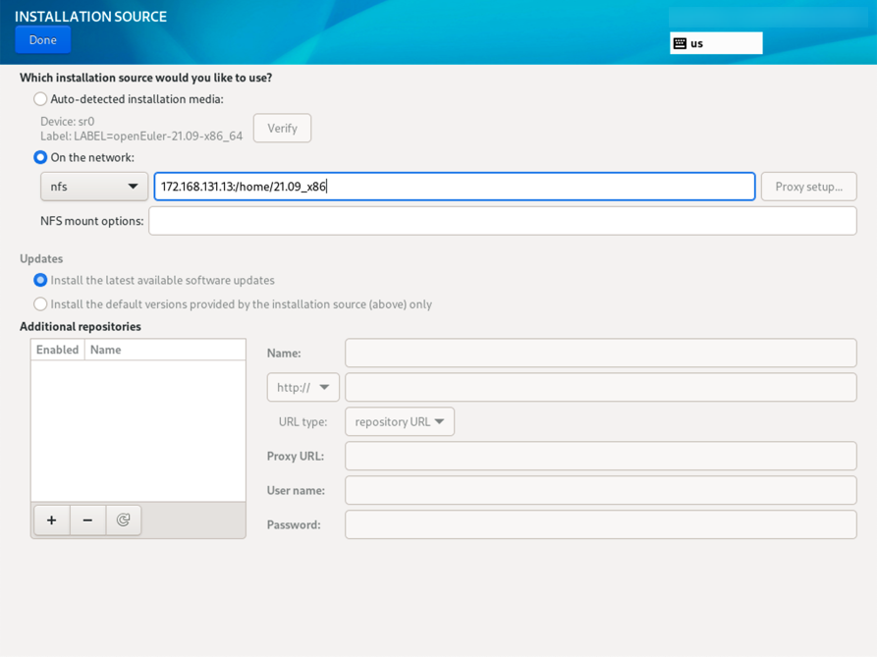Click the Enabled column header

[x=57, y=350]
